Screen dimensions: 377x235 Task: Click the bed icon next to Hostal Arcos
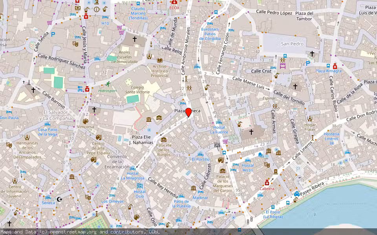(x=247, y=161)
